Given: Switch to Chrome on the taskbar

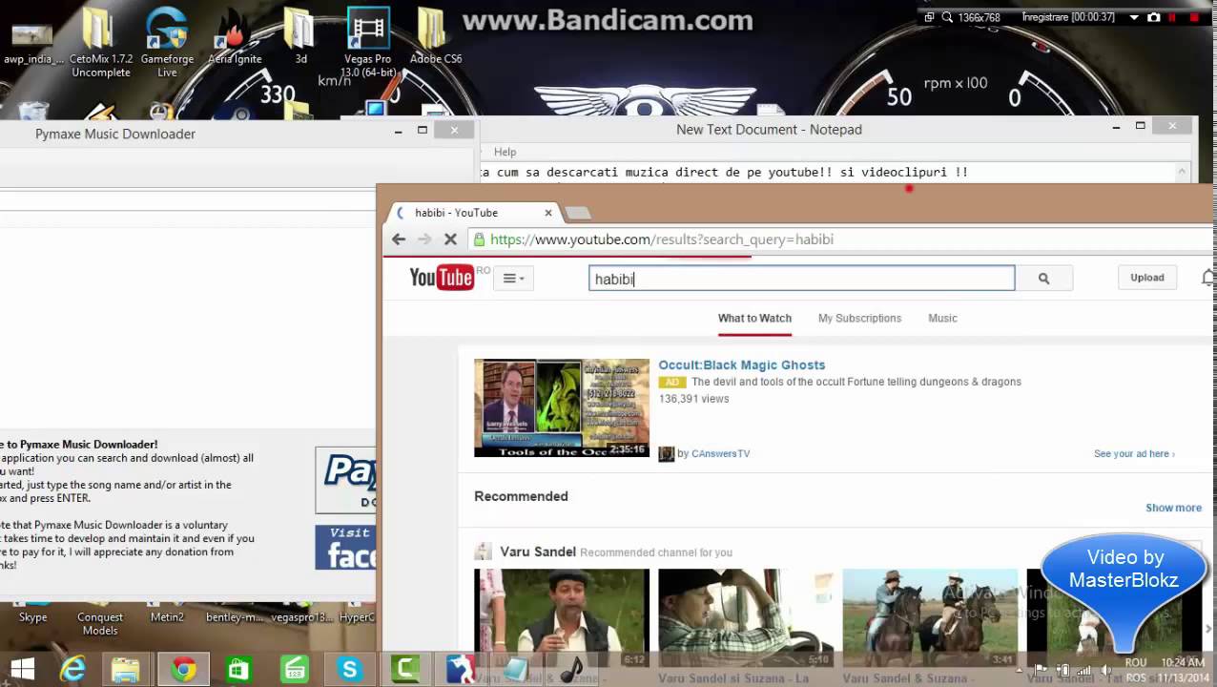Looking at the screenshot, I should pyautogui.click(x=183, y=669).
